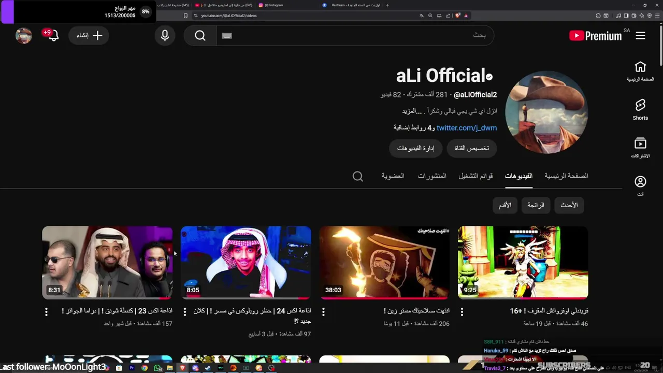
Task: Open the twitter.com/j_dwm link
Action: coord(467,128)
